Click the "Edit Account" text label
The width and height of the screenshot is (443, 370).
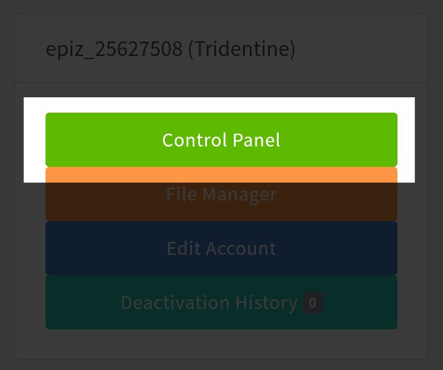click(x=221, y=248)
